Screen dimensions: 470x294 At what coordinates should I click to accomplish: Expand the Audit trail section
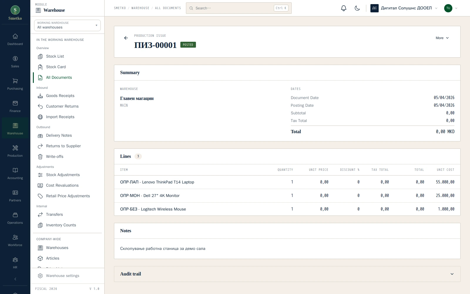(x=287, y=274)
